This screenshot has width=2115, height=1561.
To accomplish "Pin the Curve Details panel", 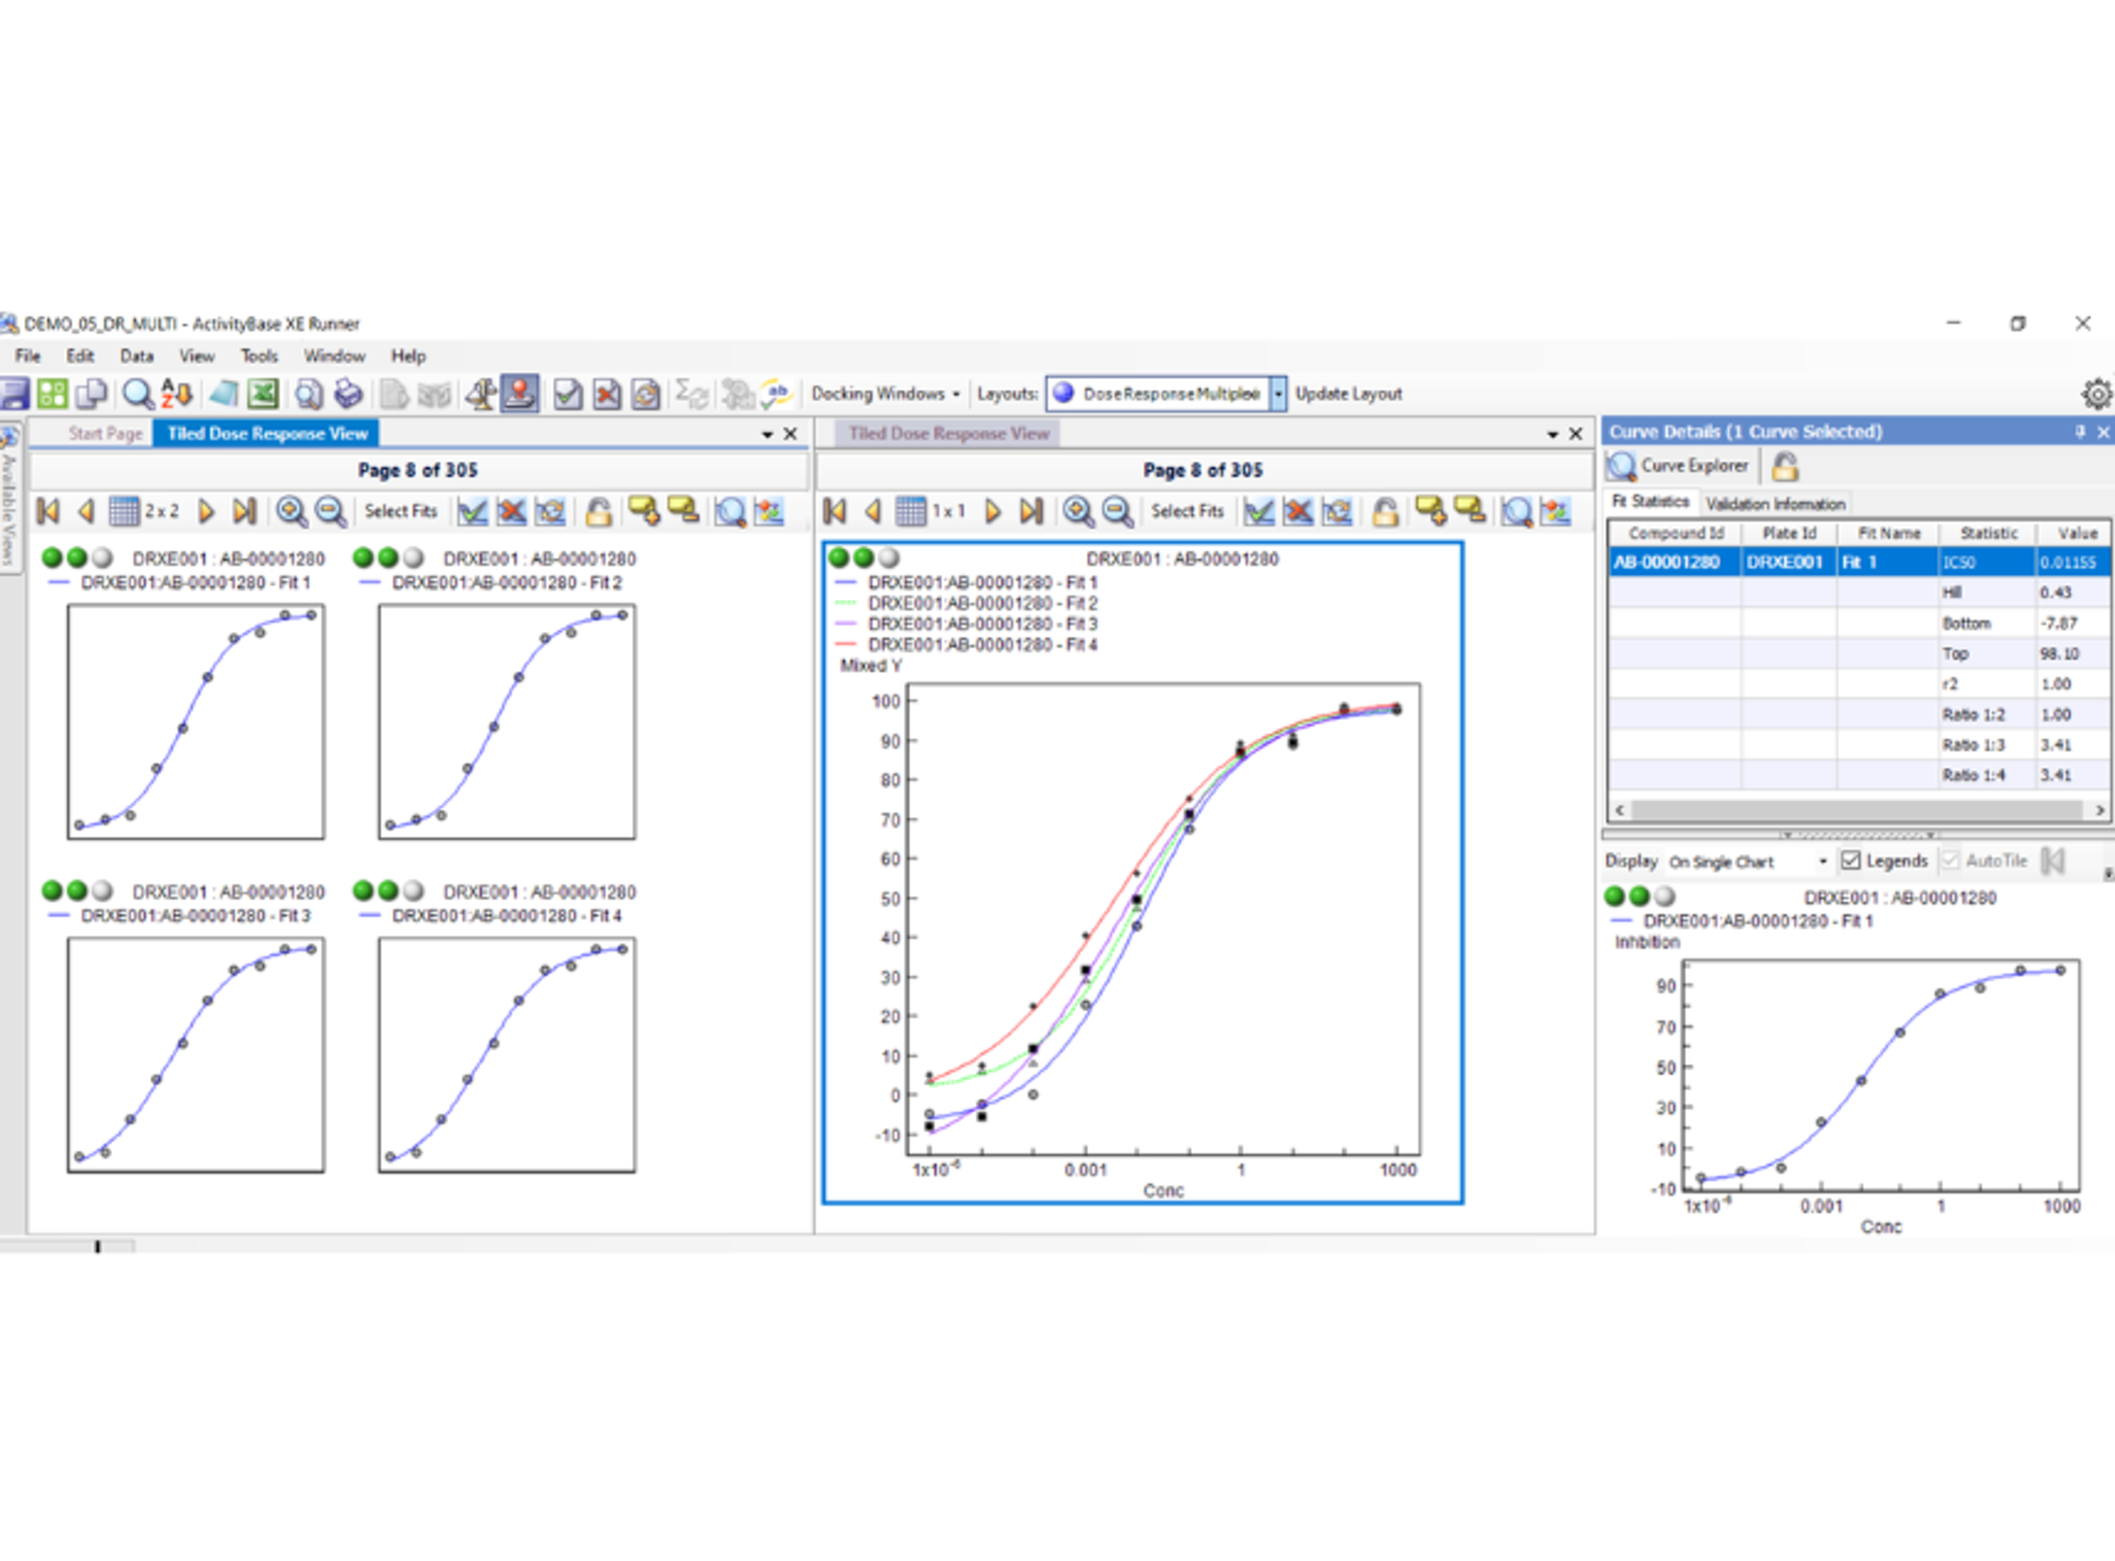I will tap(2080, 432).
